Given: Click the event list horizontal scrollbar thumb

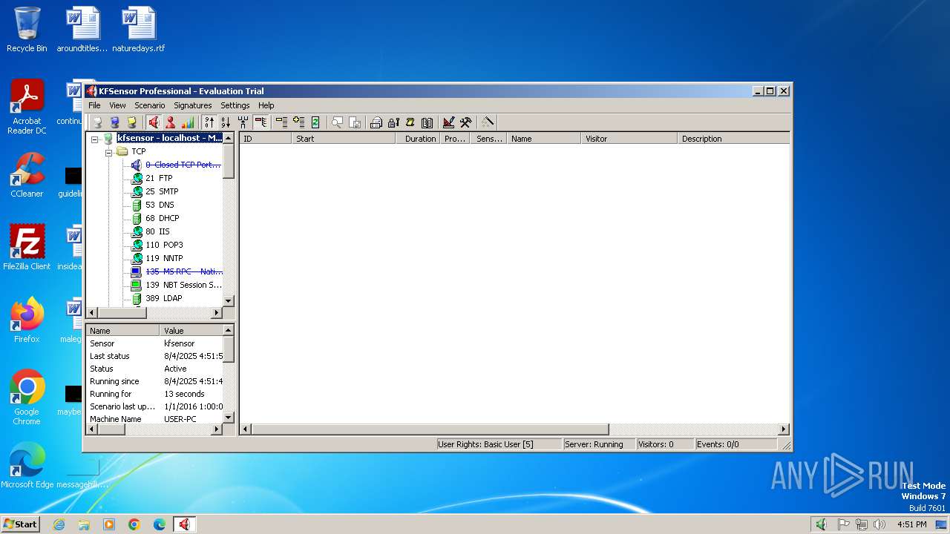Looking at the screenshot, I should pos(430,429).
